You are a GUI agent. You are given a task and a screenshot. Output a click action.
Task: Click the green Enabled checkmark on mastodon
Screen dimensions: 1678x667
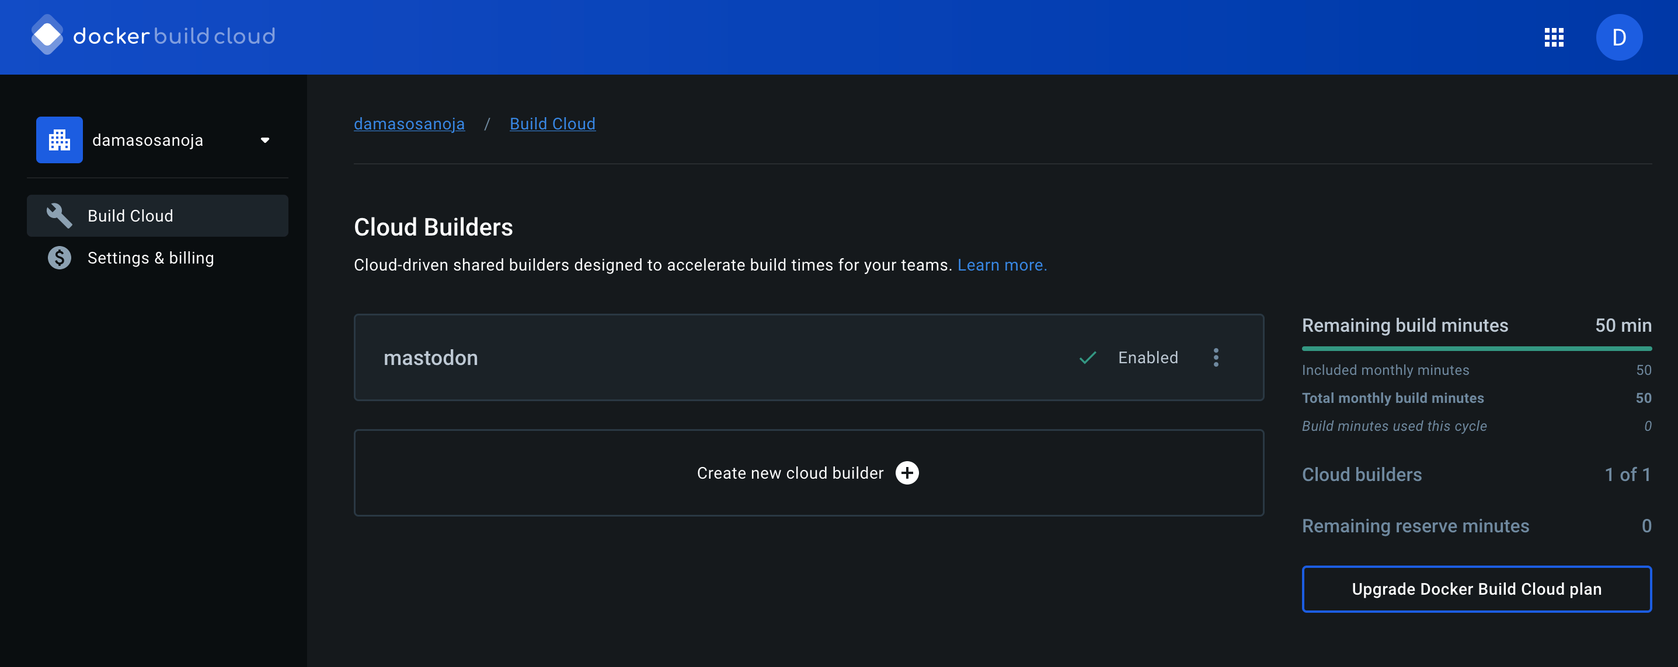[x=1088, y=358]
